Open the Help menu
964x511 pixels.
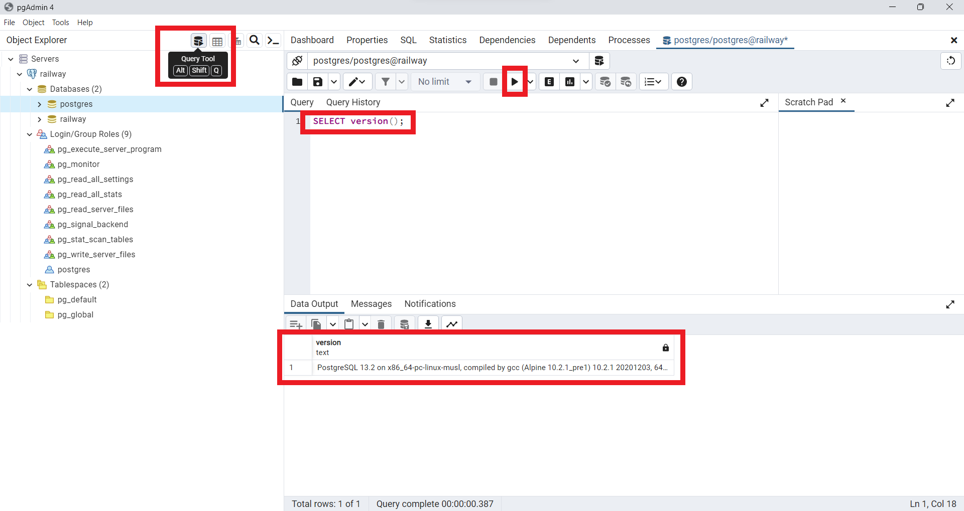coord(85,23)
